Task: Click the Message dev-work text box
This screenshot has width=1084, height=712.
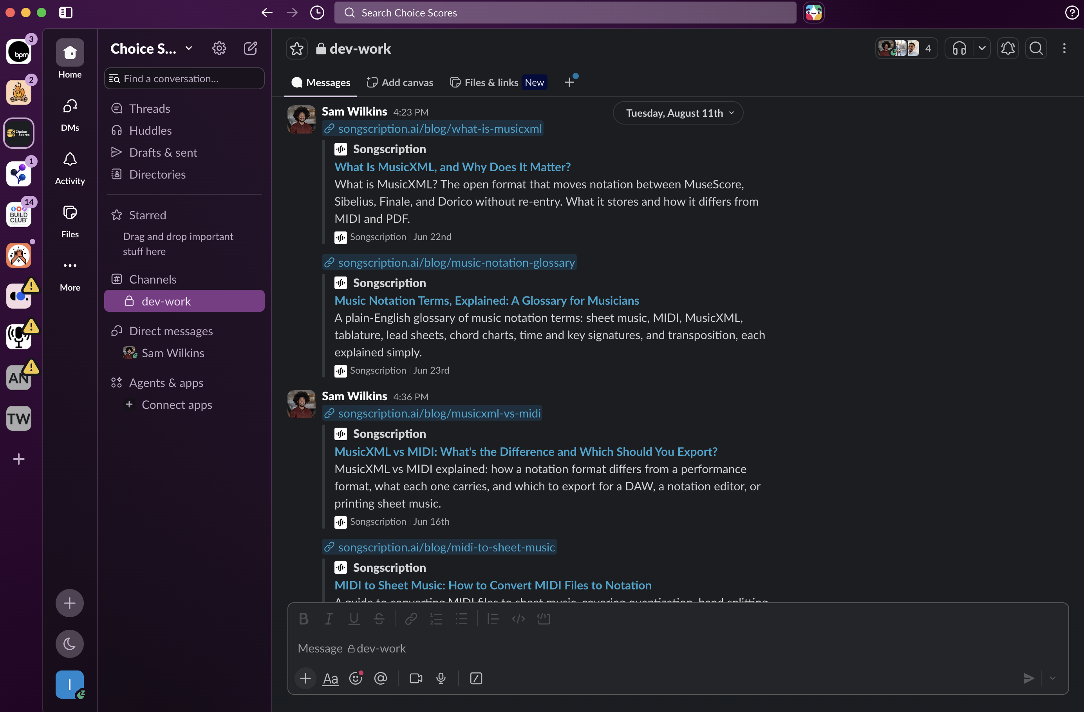Action: 678,648
